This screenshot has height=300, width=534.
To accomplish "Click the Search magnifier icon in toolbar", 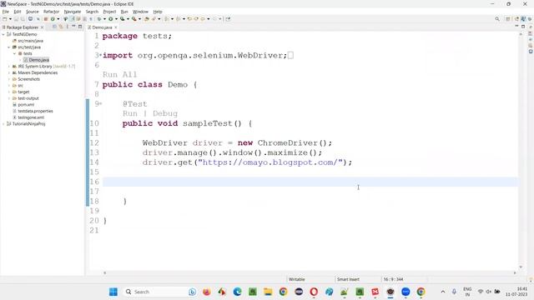I will point(497,19).
